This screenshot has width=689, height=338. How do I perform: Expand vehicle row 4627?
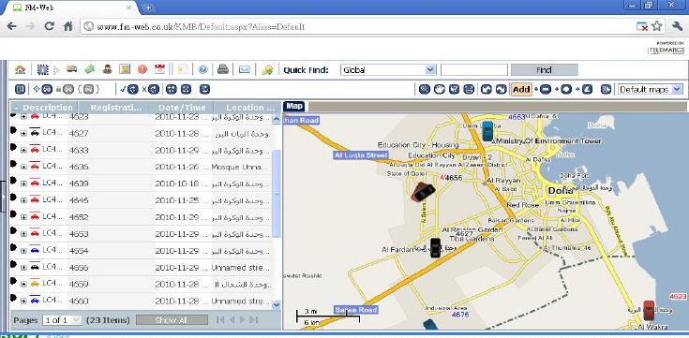tap(23, 134)
